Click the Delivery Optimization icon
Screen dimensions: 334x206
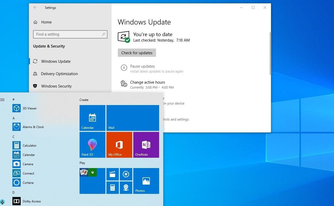pos(35,74)
